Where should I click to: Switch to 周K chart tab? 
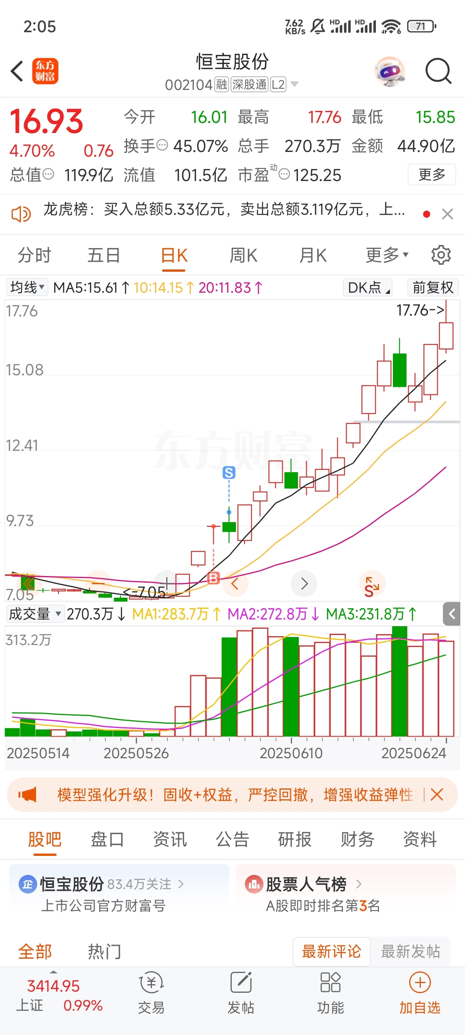[243, 255]
